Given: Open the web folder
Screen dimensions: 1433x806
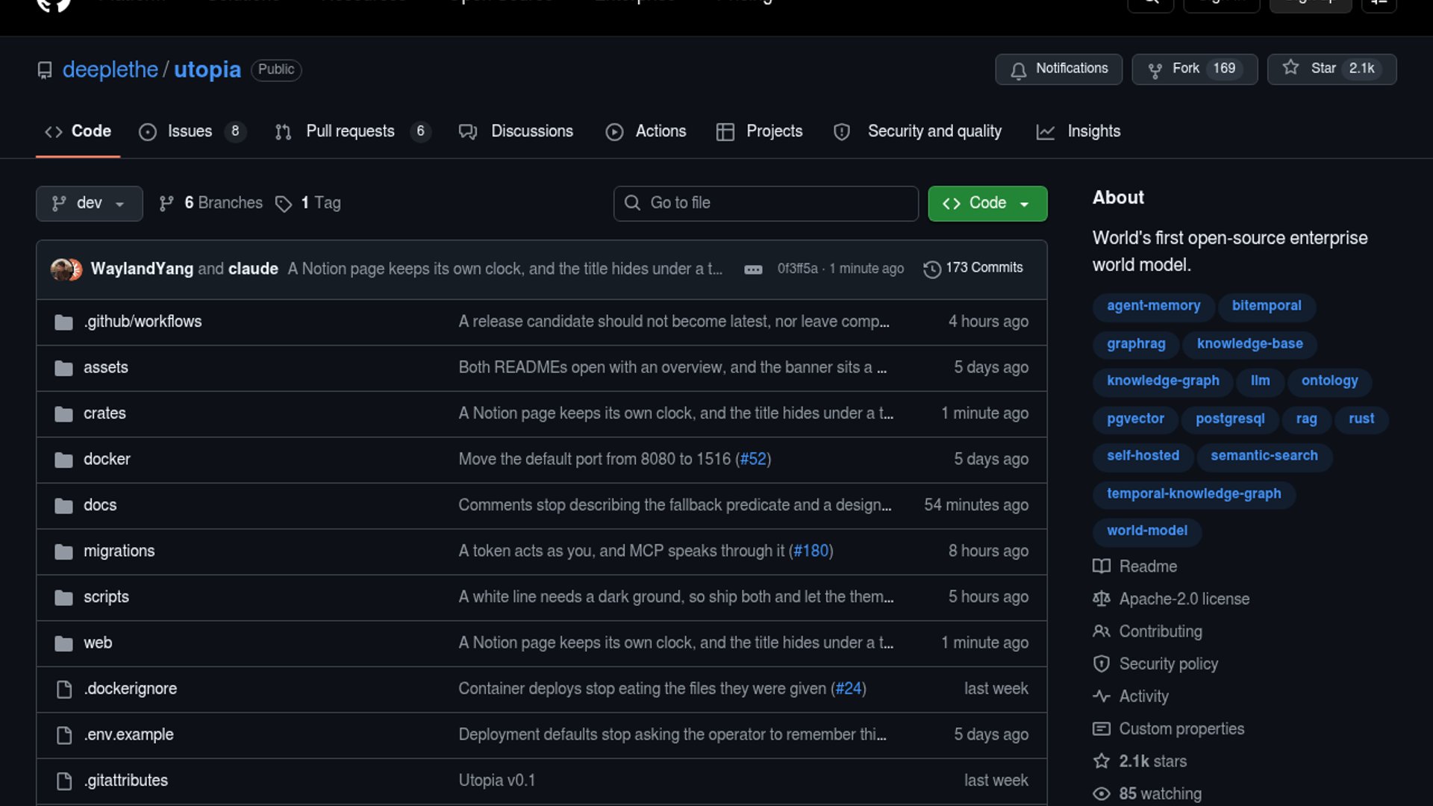Looking at the screenshot, I should coord(98,643).
